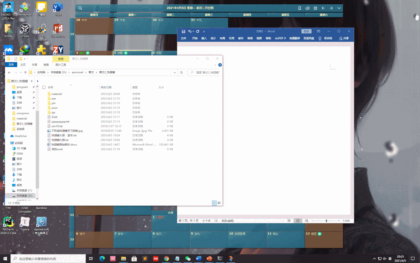This screenshot has width=420, height=263.
Task: Click the File Explorer search box
Action: [x=205, y=72]
